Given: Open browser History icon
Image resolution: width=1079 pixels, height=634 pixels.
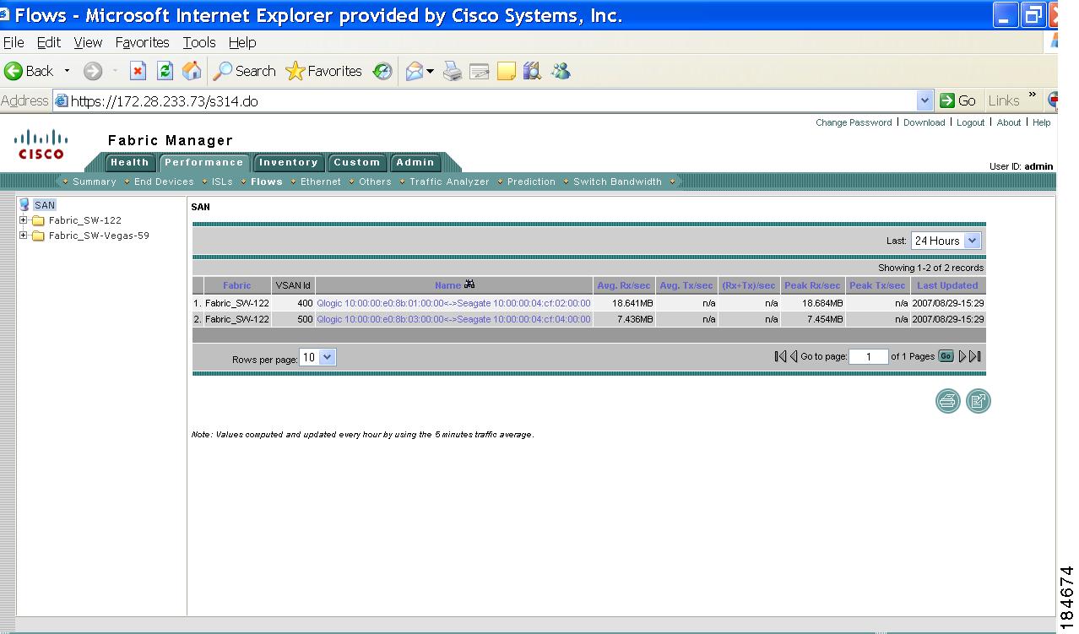Looking at the screenshot, I should pyautogui.click(x=382, y=72).
